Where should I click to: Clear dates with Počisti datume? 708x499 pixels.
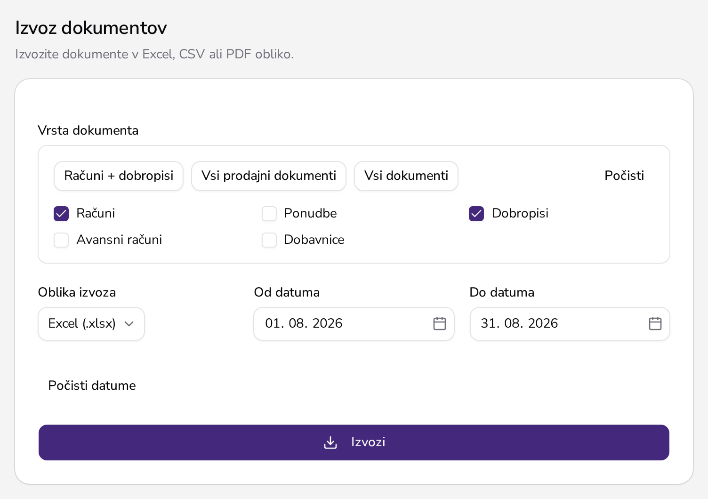(92, 386)
